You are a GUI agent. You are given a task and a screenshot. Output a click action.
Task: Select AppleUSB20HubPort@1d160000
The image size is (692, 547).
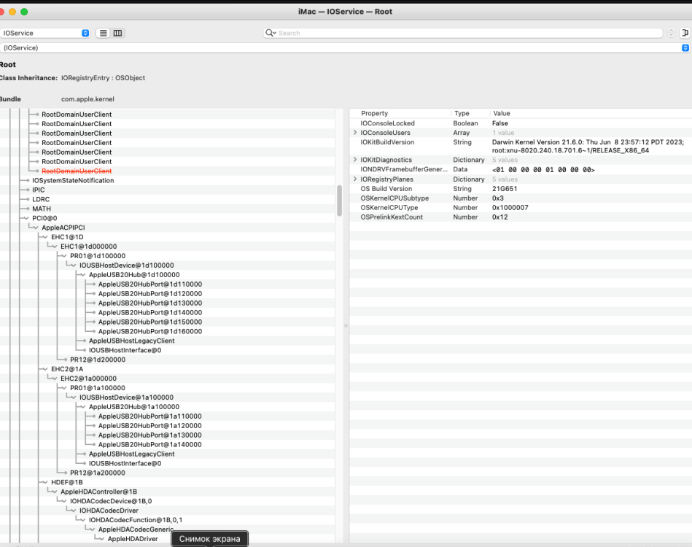(x=150, y=332)
